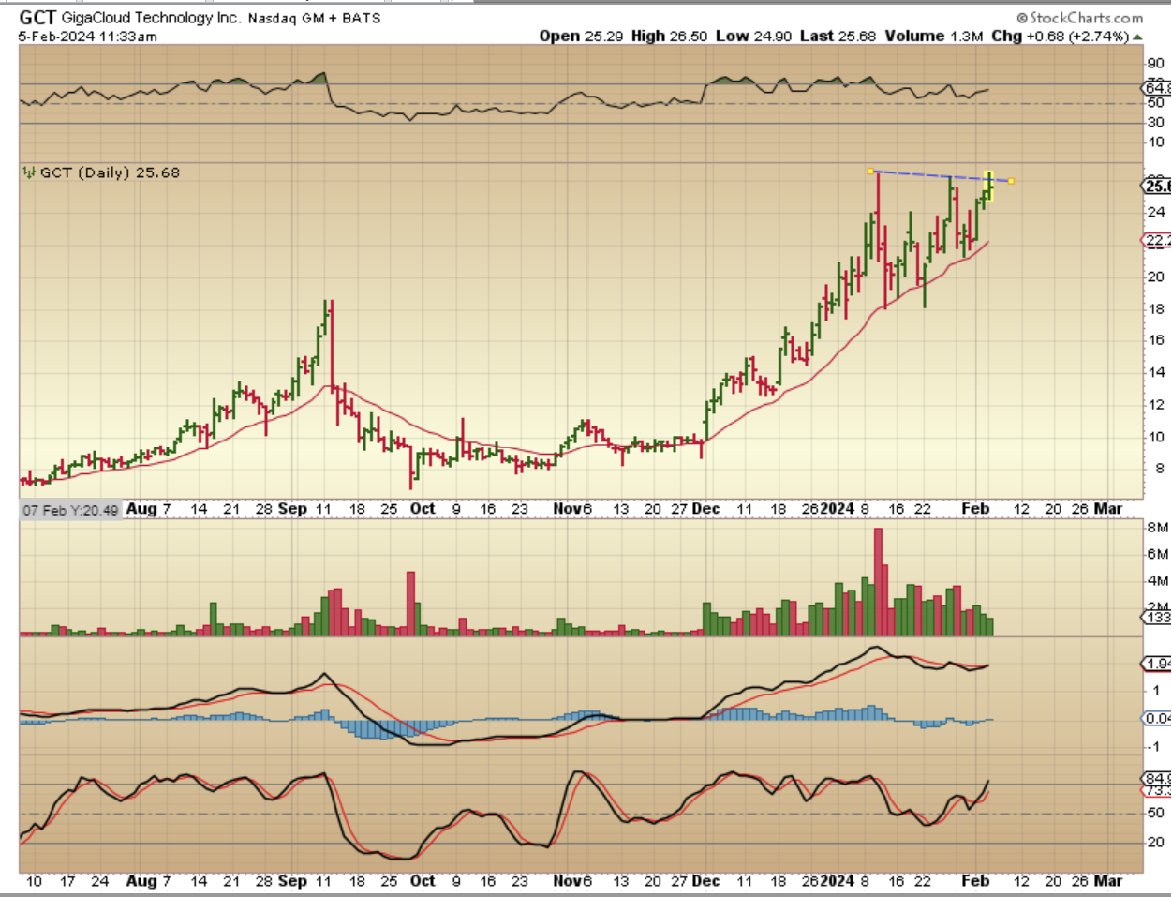Select the GCT (Daily) 25.68 legend text

[x=110, y=172]
